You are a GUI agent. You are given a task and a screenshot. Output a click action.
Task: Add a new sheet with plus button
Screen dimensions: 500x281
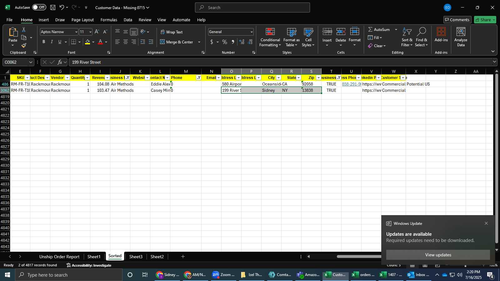[x=183, y=257]
